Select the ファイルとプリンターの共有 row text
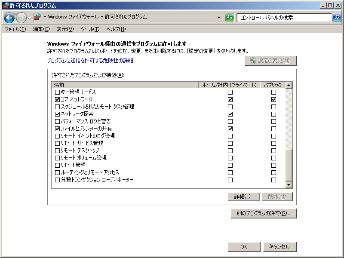344x258 pixels. 86,129
